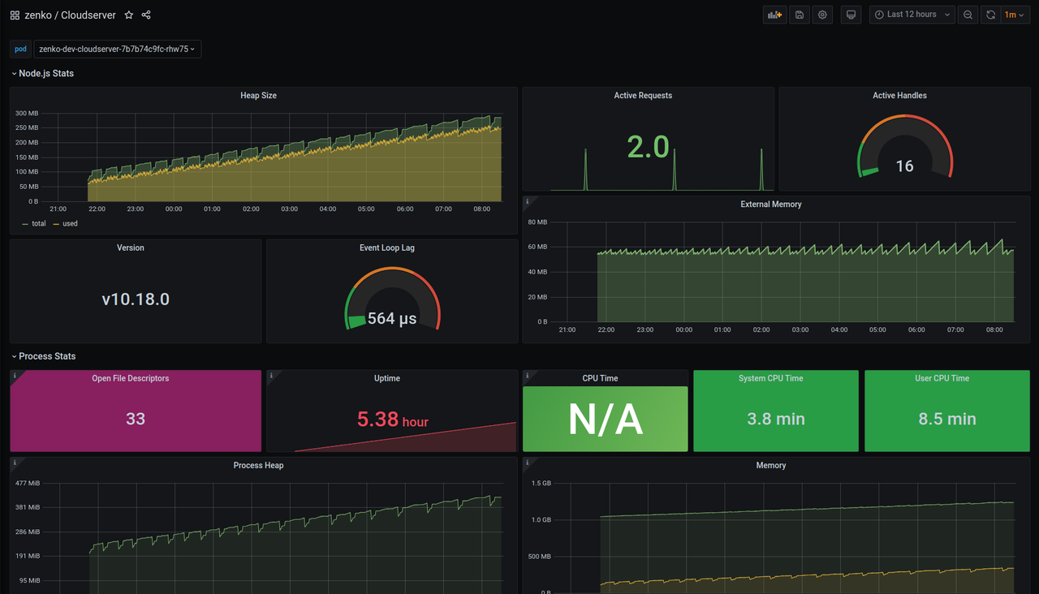The height and width of the screenshot is (594, 1039).
Task: Collapse the Process Stats row
Action: pyautogui.click(x=43, y=356)
